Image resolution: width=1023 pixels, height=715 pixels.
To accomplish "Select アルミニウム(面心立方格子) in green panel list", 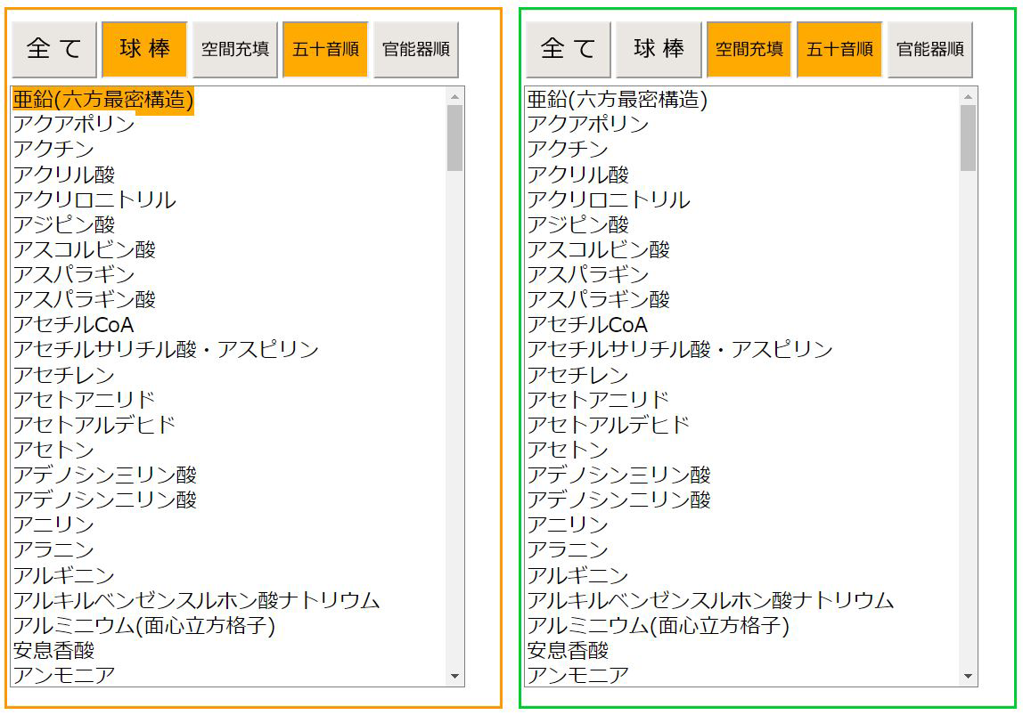I will coord(658,626).
